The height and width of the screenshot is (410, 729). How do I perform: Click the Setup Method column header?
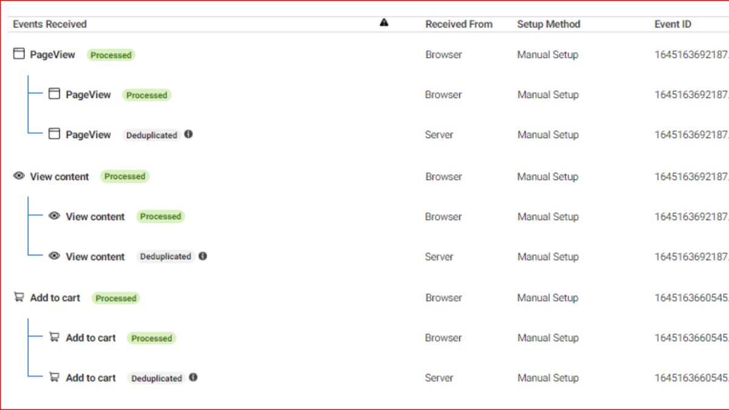point(549,24)
